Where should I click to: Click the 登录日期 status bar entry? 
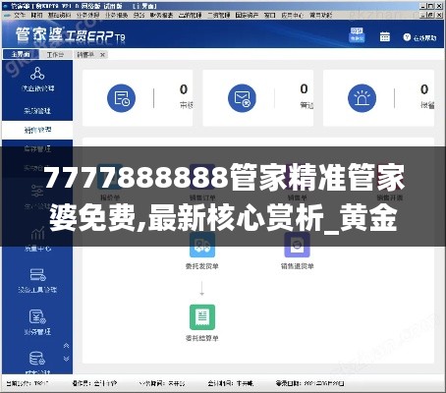pyautogui.click(x=310, y=383)
